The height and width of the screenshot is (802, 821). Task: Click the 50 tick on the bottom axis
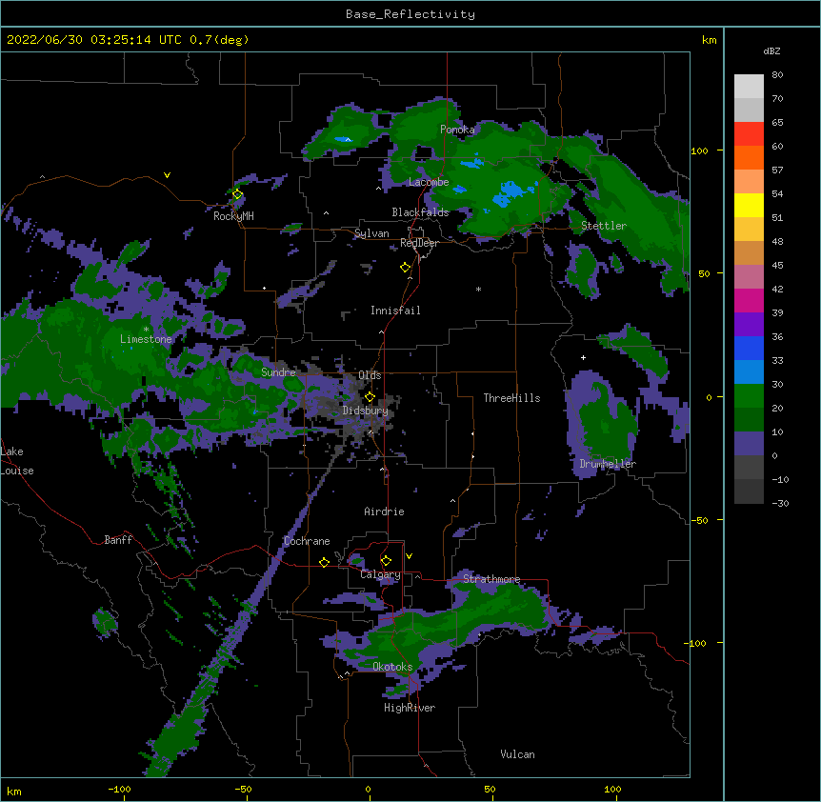[490, 789]
